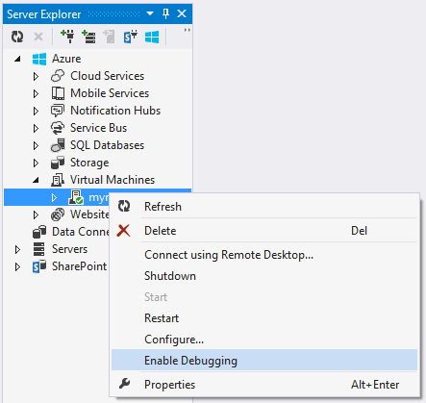Click the Mobile Services device icon

click(x=58, y=93)
